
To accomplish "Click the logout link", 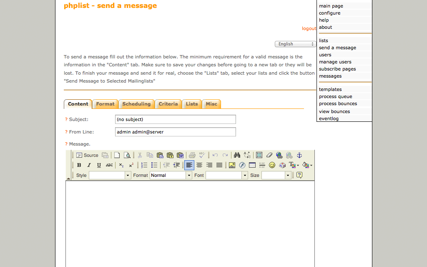I will coord(309,28).
